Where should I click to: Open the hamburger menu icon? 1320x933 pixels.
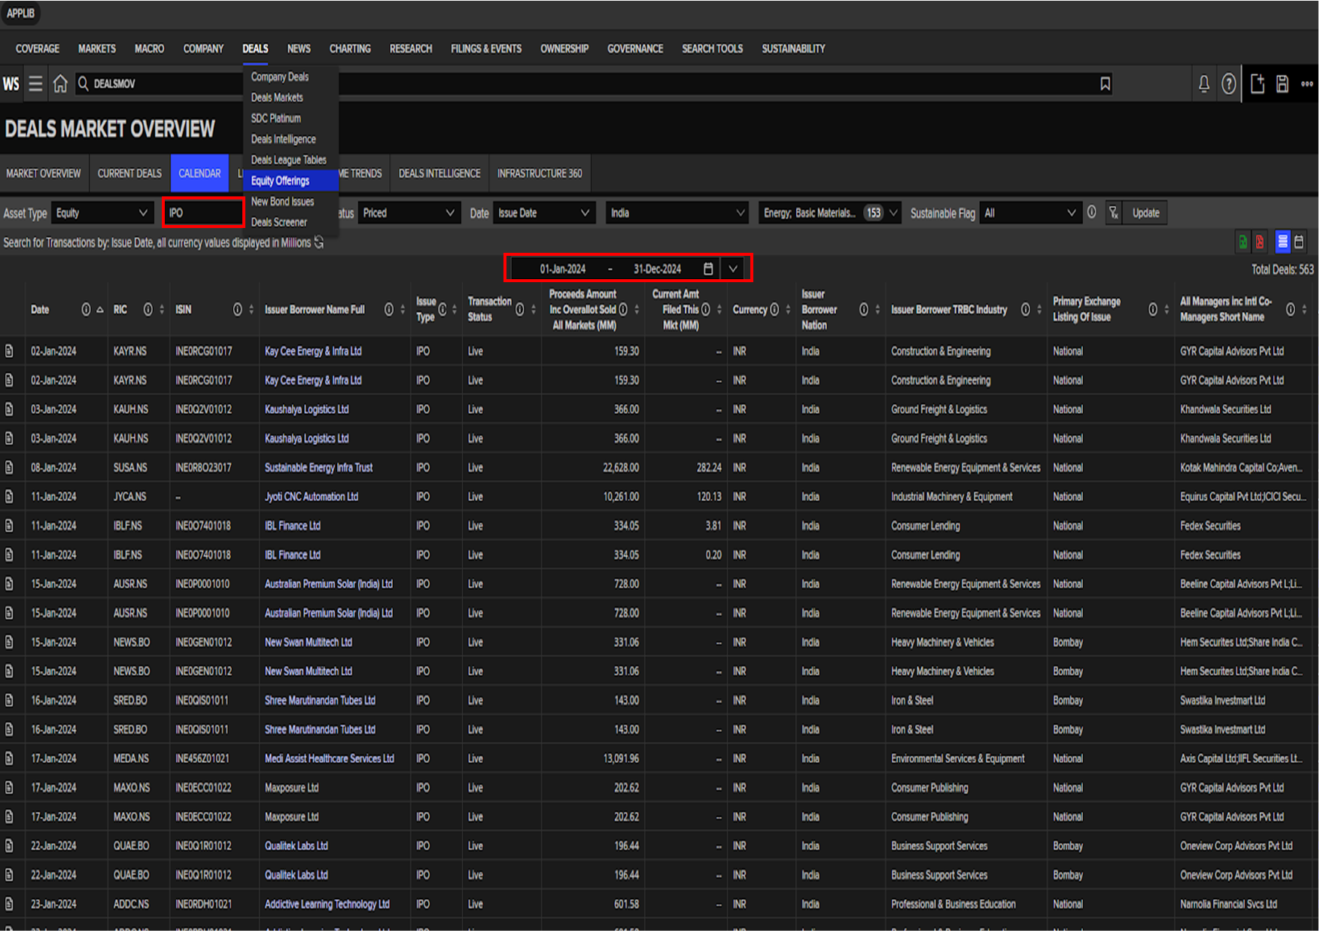point(35,84)
